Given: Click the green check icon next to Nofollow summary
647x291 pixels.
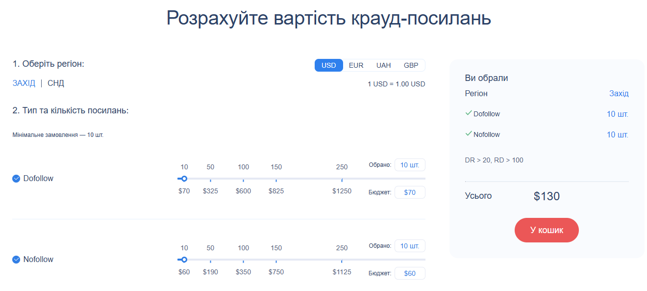Looking at the screenshot, I should 469,134.
